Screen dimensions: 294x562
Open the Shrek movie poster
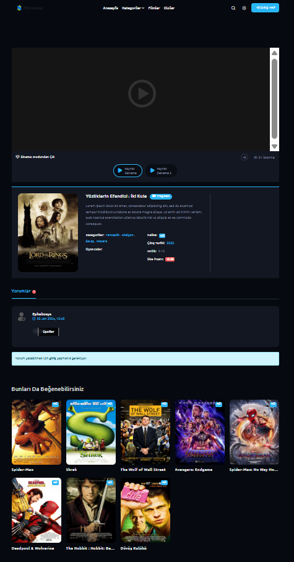pyautogui.click(x=91, y=432)
